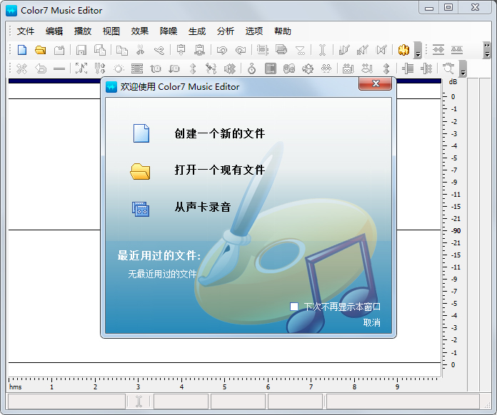Image resolution: width=497 pixels, height=415 pixels.
Task: Click the floppy disk Save icon
Action: [81, 50]
